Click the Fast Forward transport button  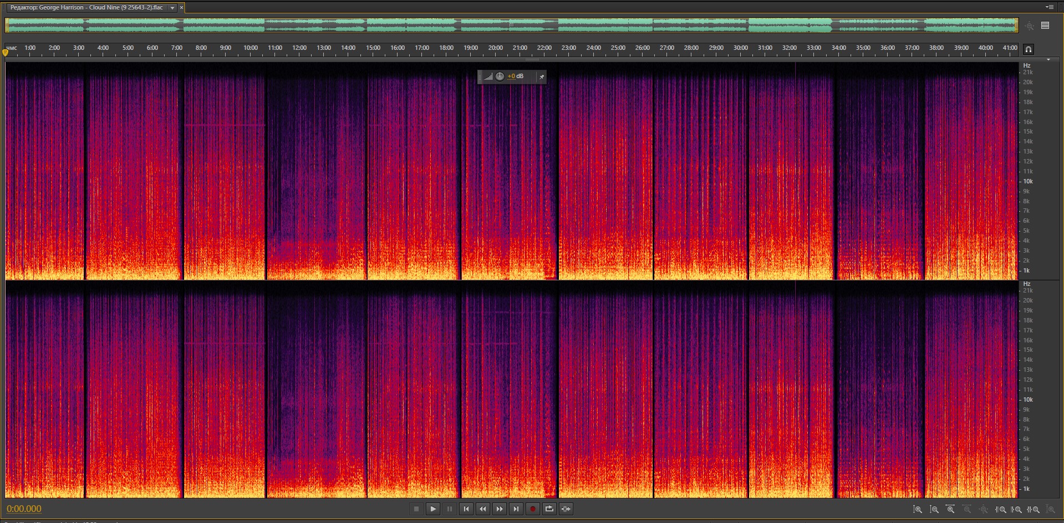[499, 509]
